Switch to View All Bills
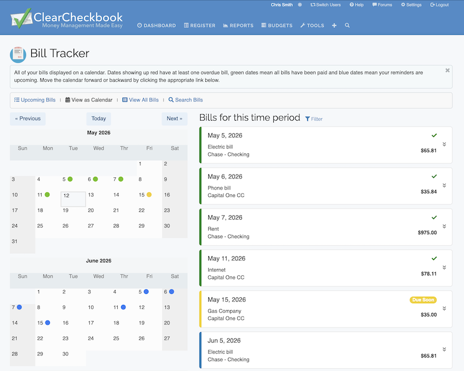 point(140,100)
